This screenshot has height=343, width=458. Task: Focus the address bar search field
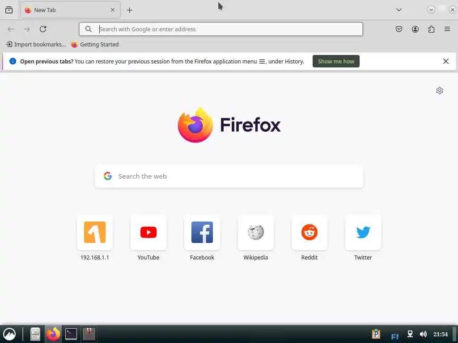[x=221, y=29]
